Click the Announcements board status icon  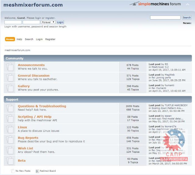click(10, 67)
